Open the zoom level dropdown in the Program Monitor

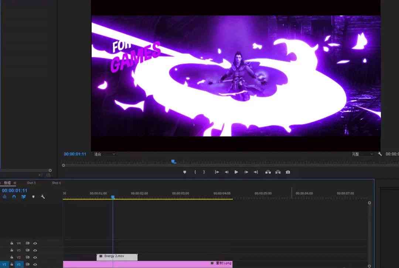point(105,154)
